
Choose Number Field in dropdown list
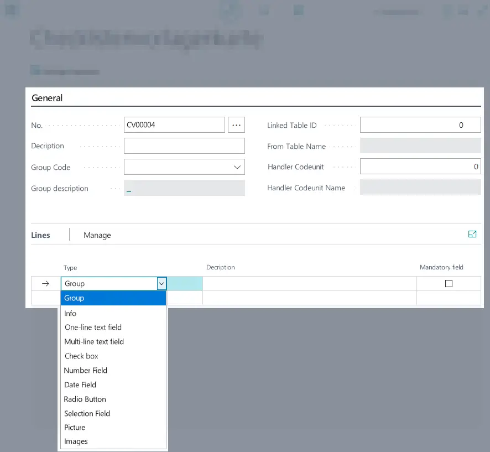[x=86, y=371]
